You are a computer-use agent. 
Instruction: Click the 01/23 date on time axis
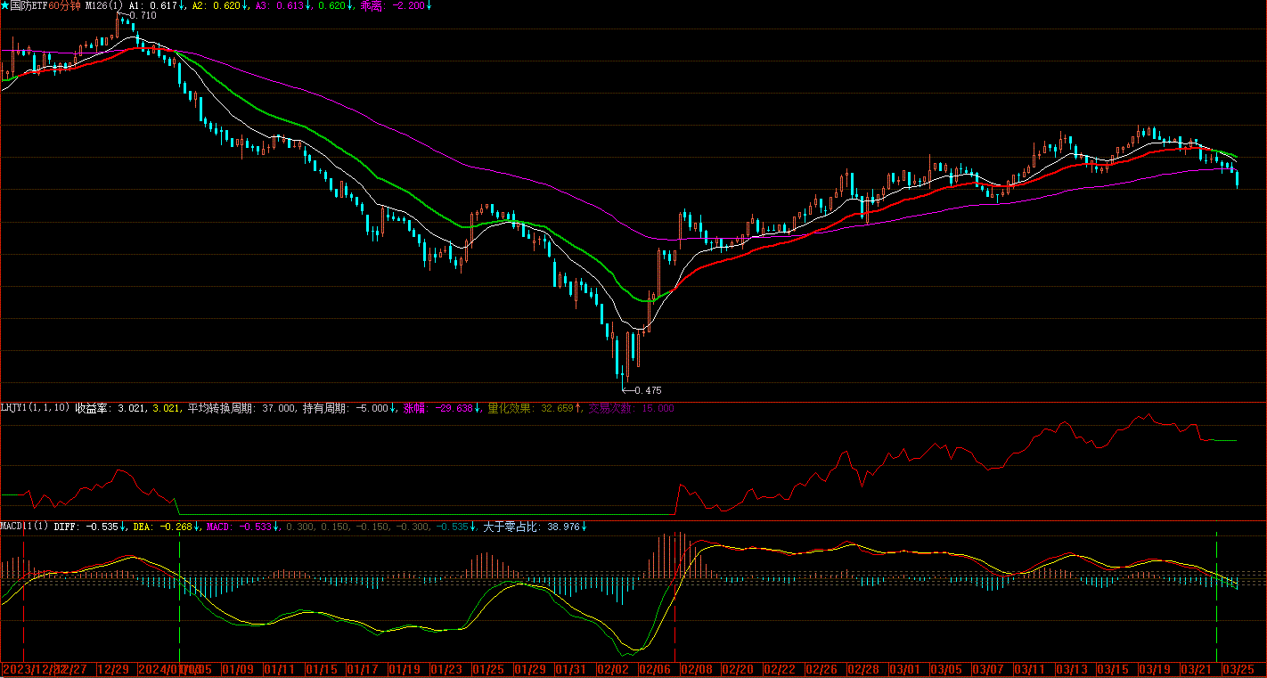(446, 669)
